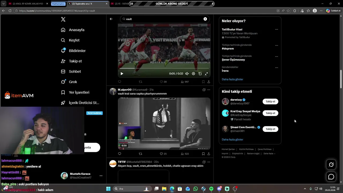Image resolution: width=343 pixels, height=193 pixels.
Task: Show more follow suggestions
Action: (x=232, y=140)
